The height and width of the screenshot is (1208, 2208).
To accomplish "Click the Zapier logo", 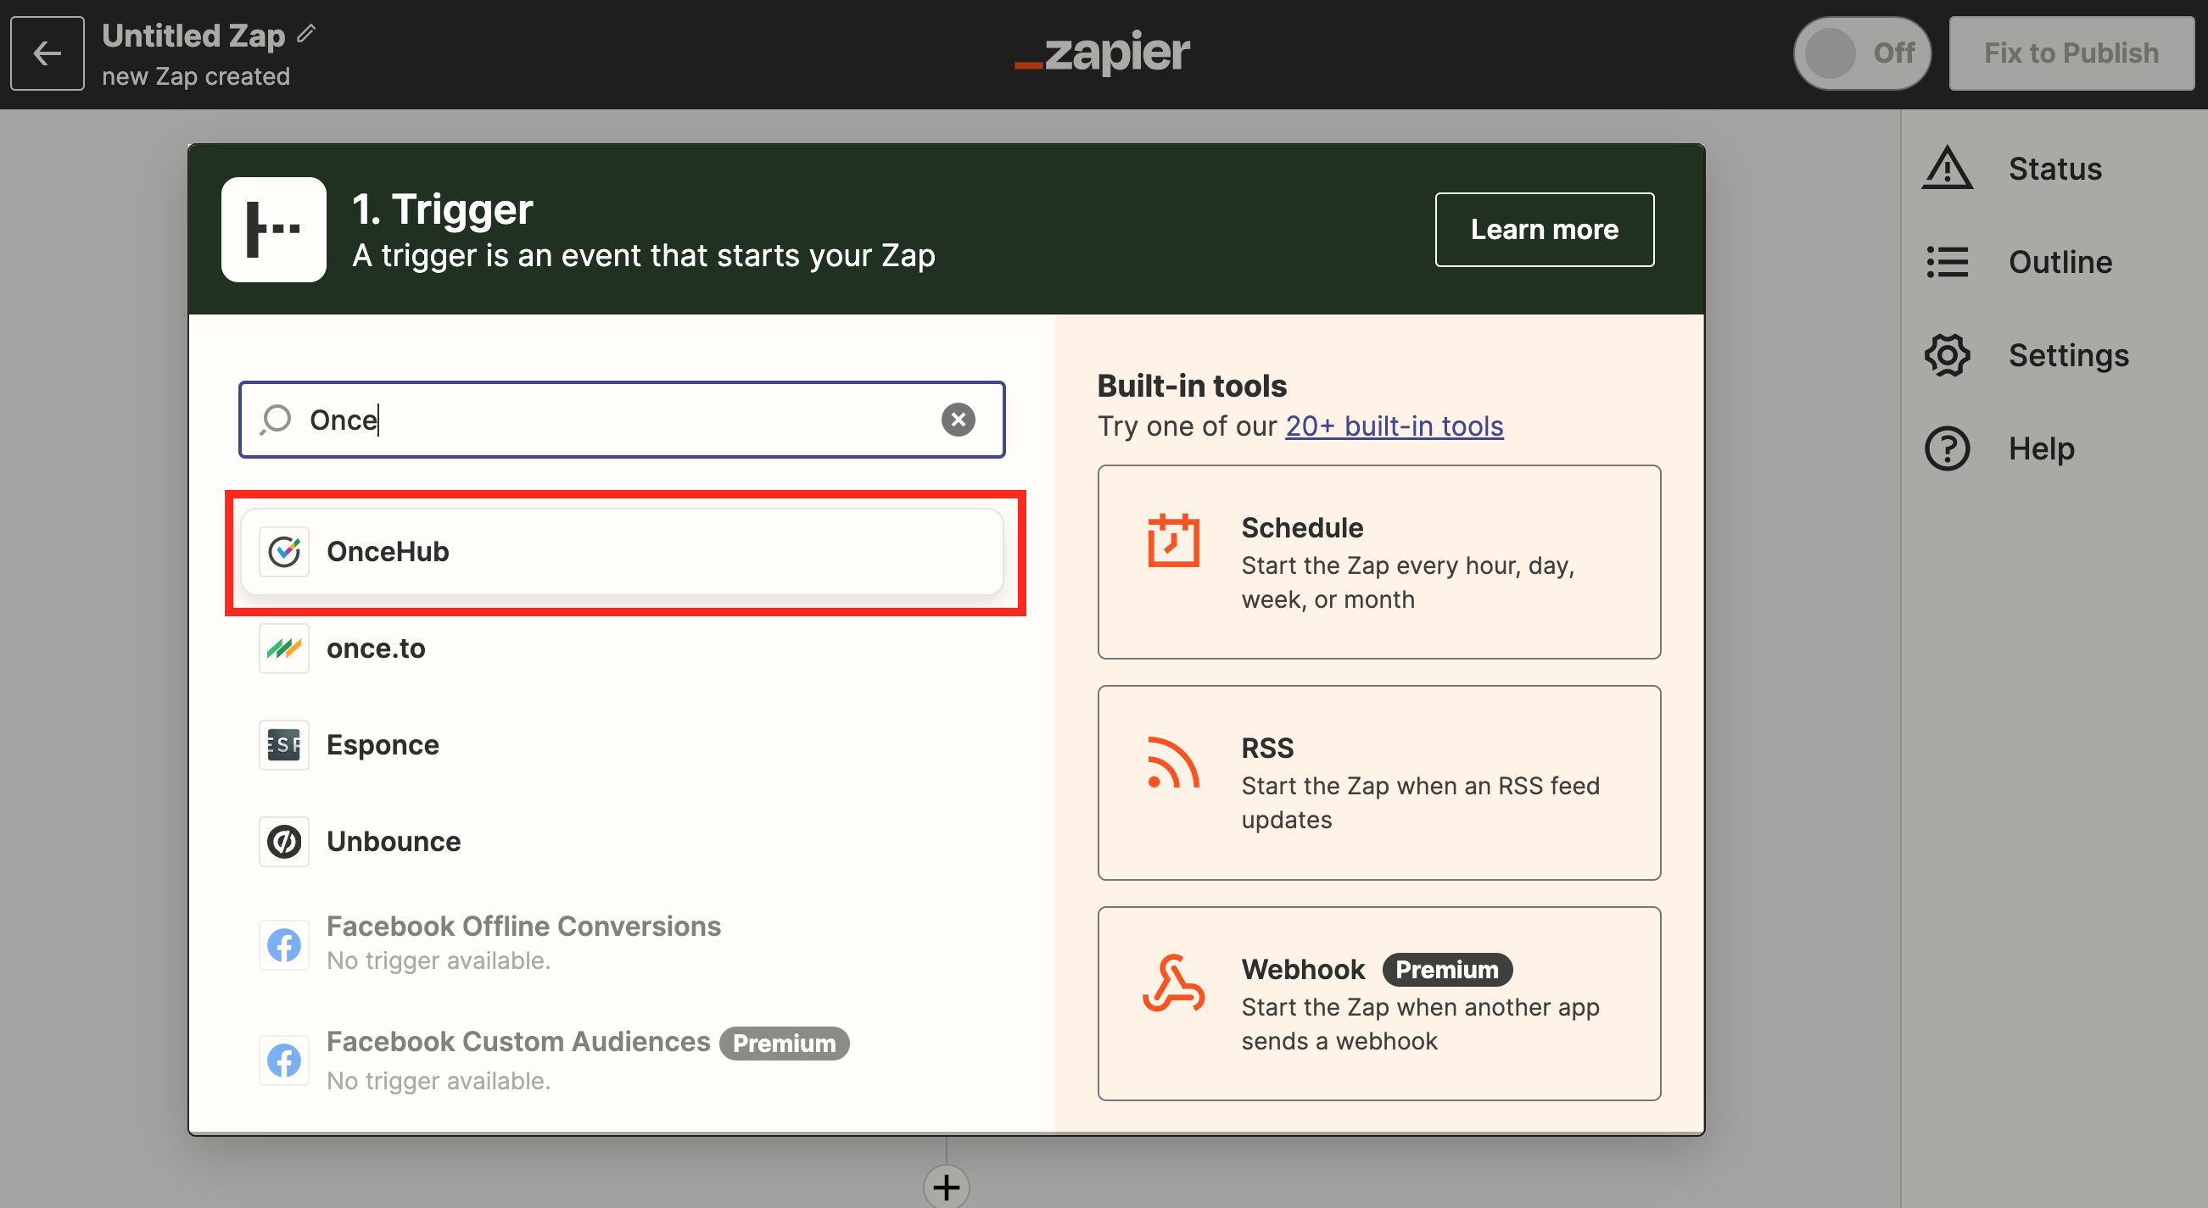I will click(1102, 53).
